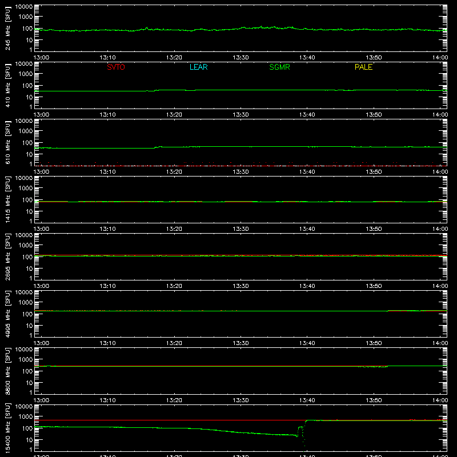The width and height of the screenshot is (457, 457).
Task: Select the 1000 tick of 410 MHz plot
Action: point(26,74)
